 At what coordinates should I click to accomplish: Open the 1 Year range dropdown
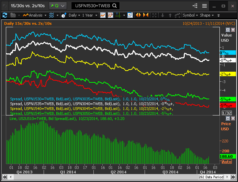89,15
